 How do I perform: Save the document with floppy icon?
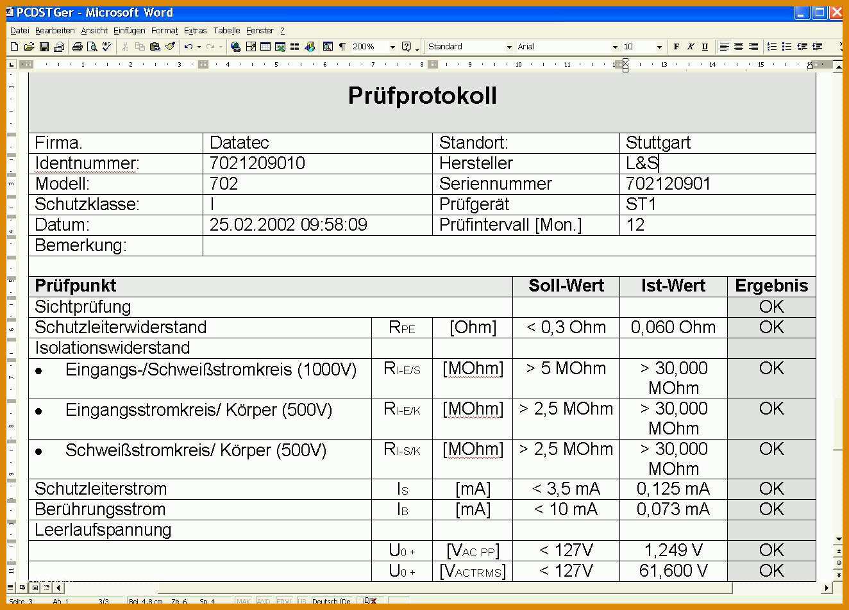(x=44, y=47)
